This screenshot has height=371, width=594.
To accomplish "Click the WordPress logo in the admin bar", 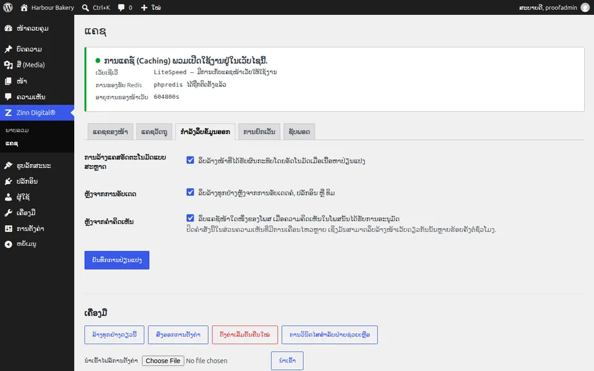I will [x=8, y=7].
